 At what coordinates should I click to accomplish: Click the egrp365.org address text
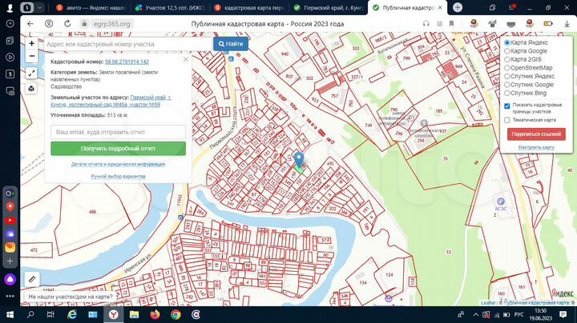click(112, 24)
